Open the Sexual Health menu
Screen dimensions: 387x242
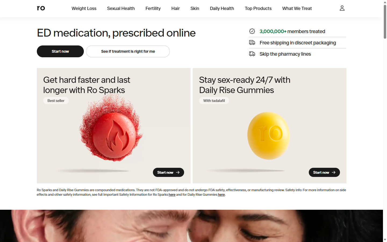point(121,8)
